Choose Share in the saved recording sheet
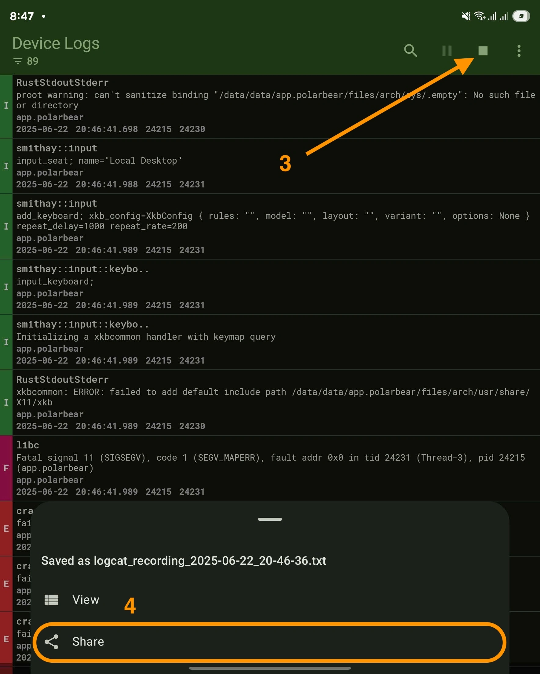Screen dimensions: 540x674 (x=270, y=642)
